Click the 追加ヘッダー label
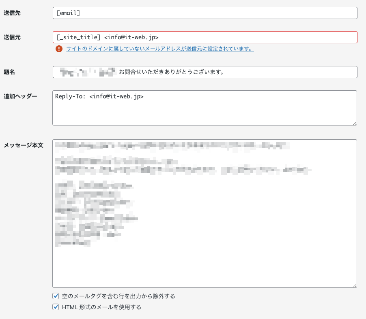 coord(20,96)
